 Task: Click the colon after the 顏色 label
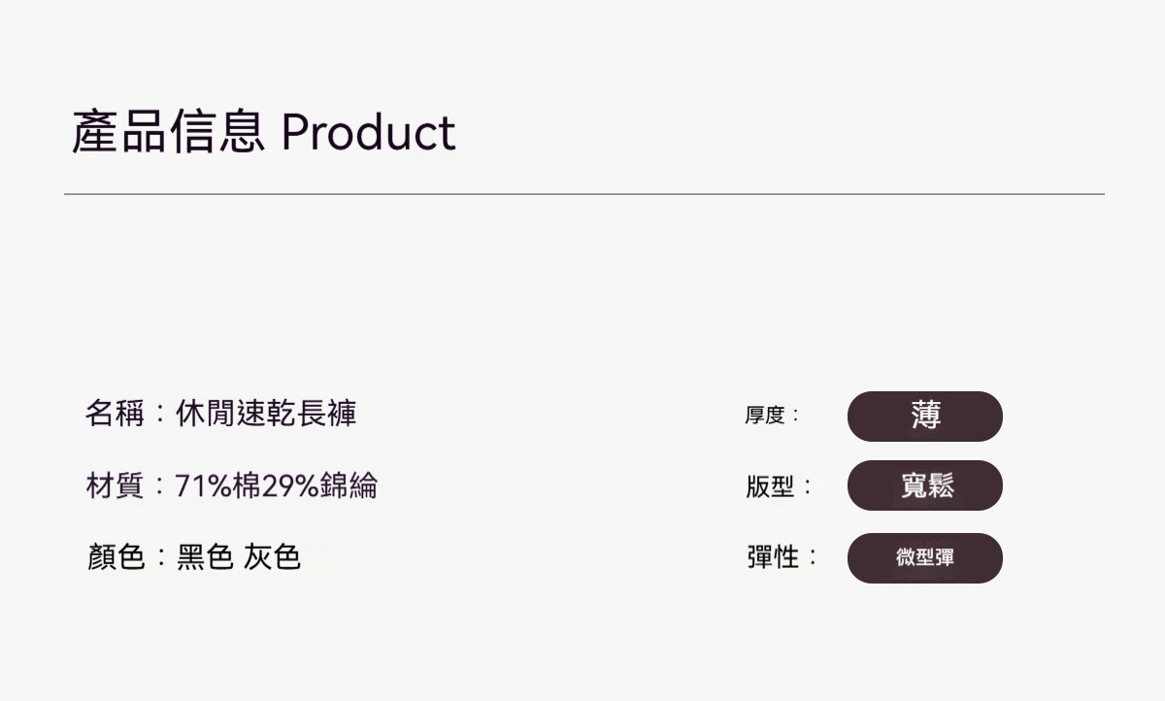click(x=161, y=557)
